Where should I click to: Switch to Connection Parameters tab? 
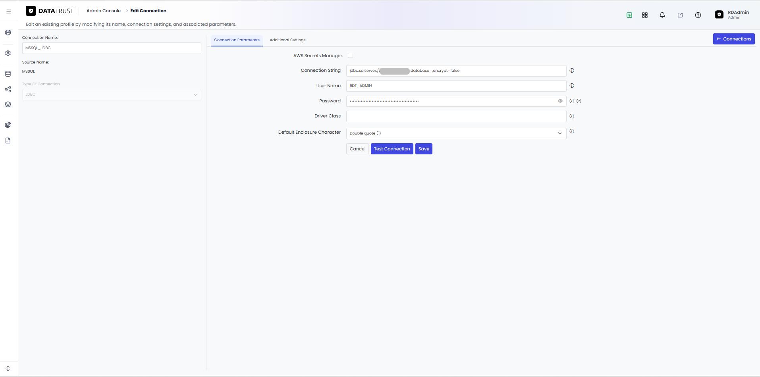click(x=237, y=40)
